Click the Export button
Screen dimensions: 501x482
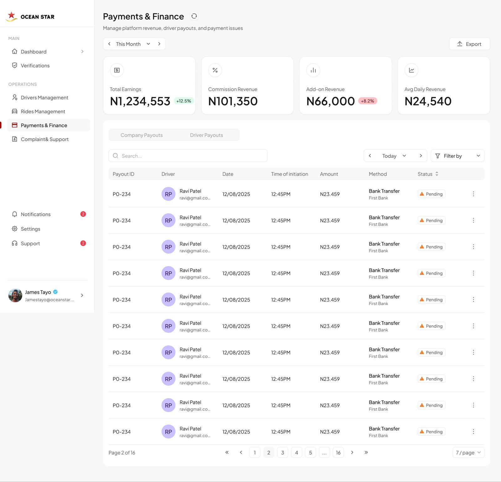[469, 44]
